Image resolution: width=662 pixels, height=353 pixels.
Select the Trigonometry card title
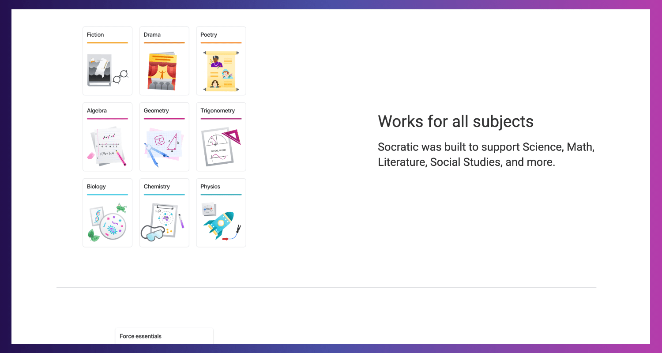218,111
